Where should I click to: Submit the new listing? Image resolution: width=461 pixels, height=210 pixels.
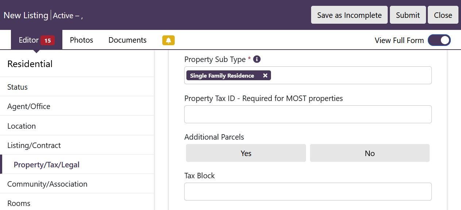coord(407,15)
